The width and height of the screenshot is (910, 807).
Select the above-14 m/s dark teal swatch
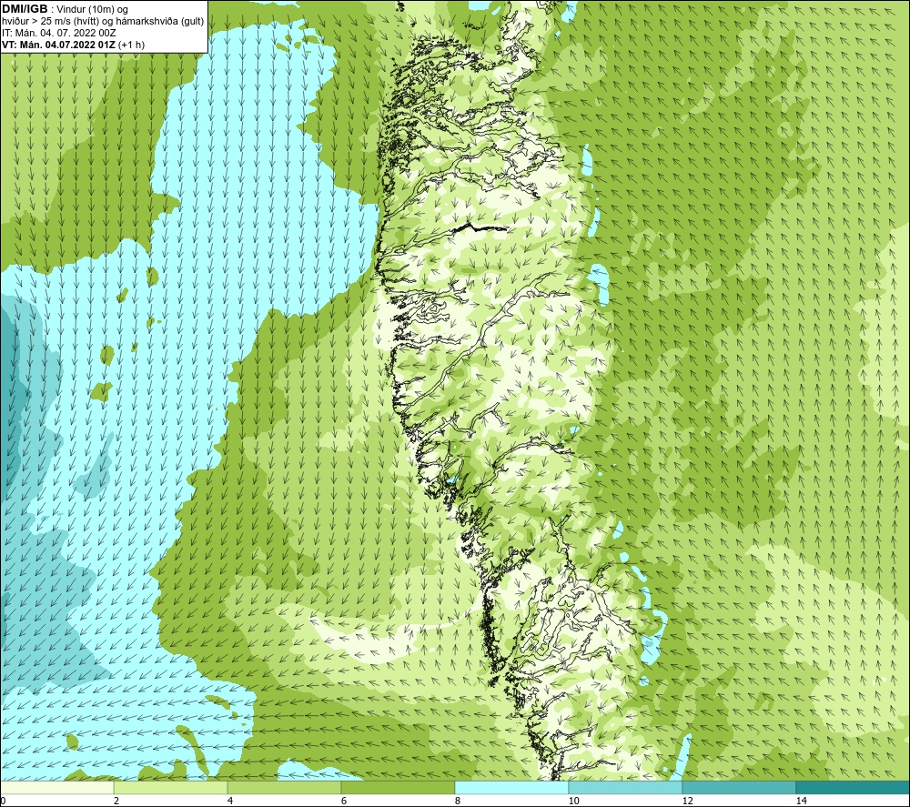pyautogui.click(x=853, y=787)
